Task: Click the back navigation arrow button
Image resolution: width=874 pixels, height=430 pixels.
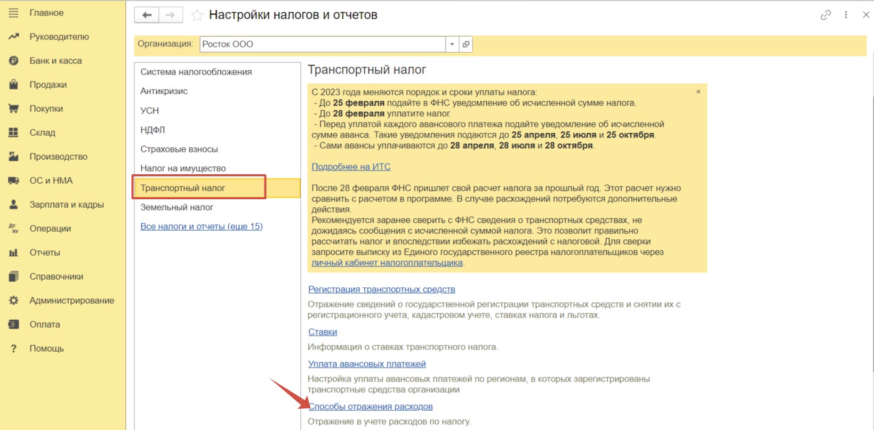Action: [147, 15]
